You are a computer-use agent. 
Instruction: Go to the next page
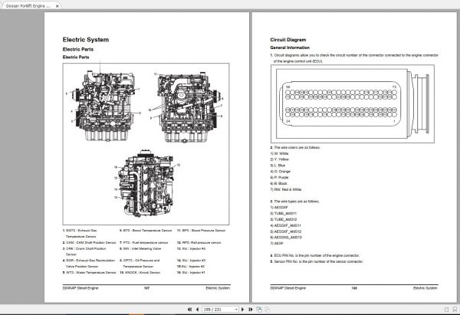(242, 310)
